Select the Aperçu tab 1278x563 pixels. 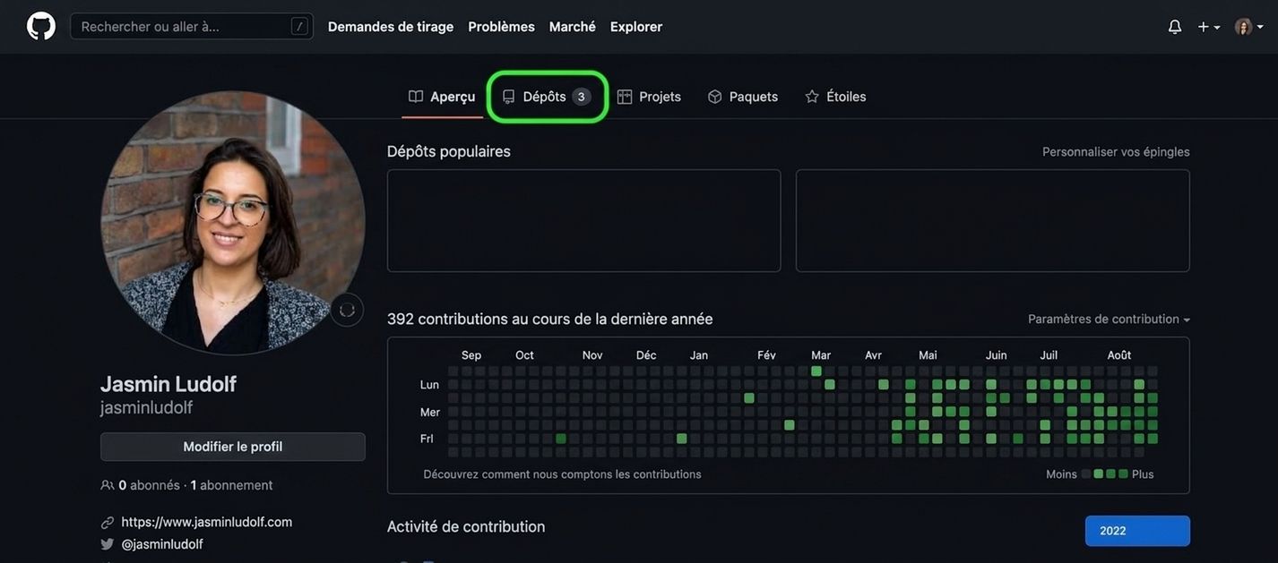(442, 97)
